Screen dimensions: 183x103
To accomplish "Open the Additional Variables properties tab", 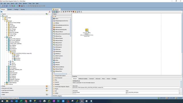I will click(x=83, y=79).
